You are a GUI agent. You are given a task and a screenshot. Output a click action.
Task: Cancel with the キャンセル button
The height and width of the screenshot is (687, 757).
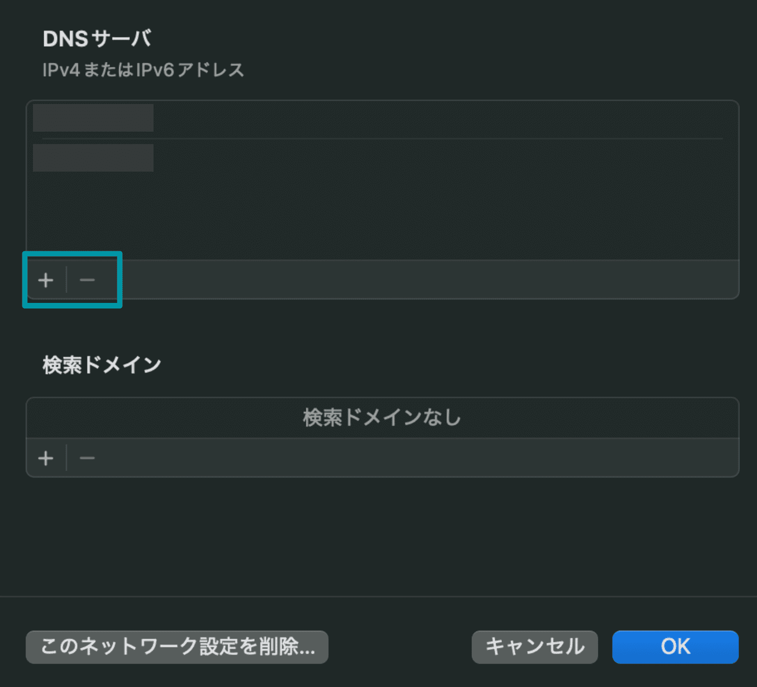pyautogui.click(x=534, y=647)
